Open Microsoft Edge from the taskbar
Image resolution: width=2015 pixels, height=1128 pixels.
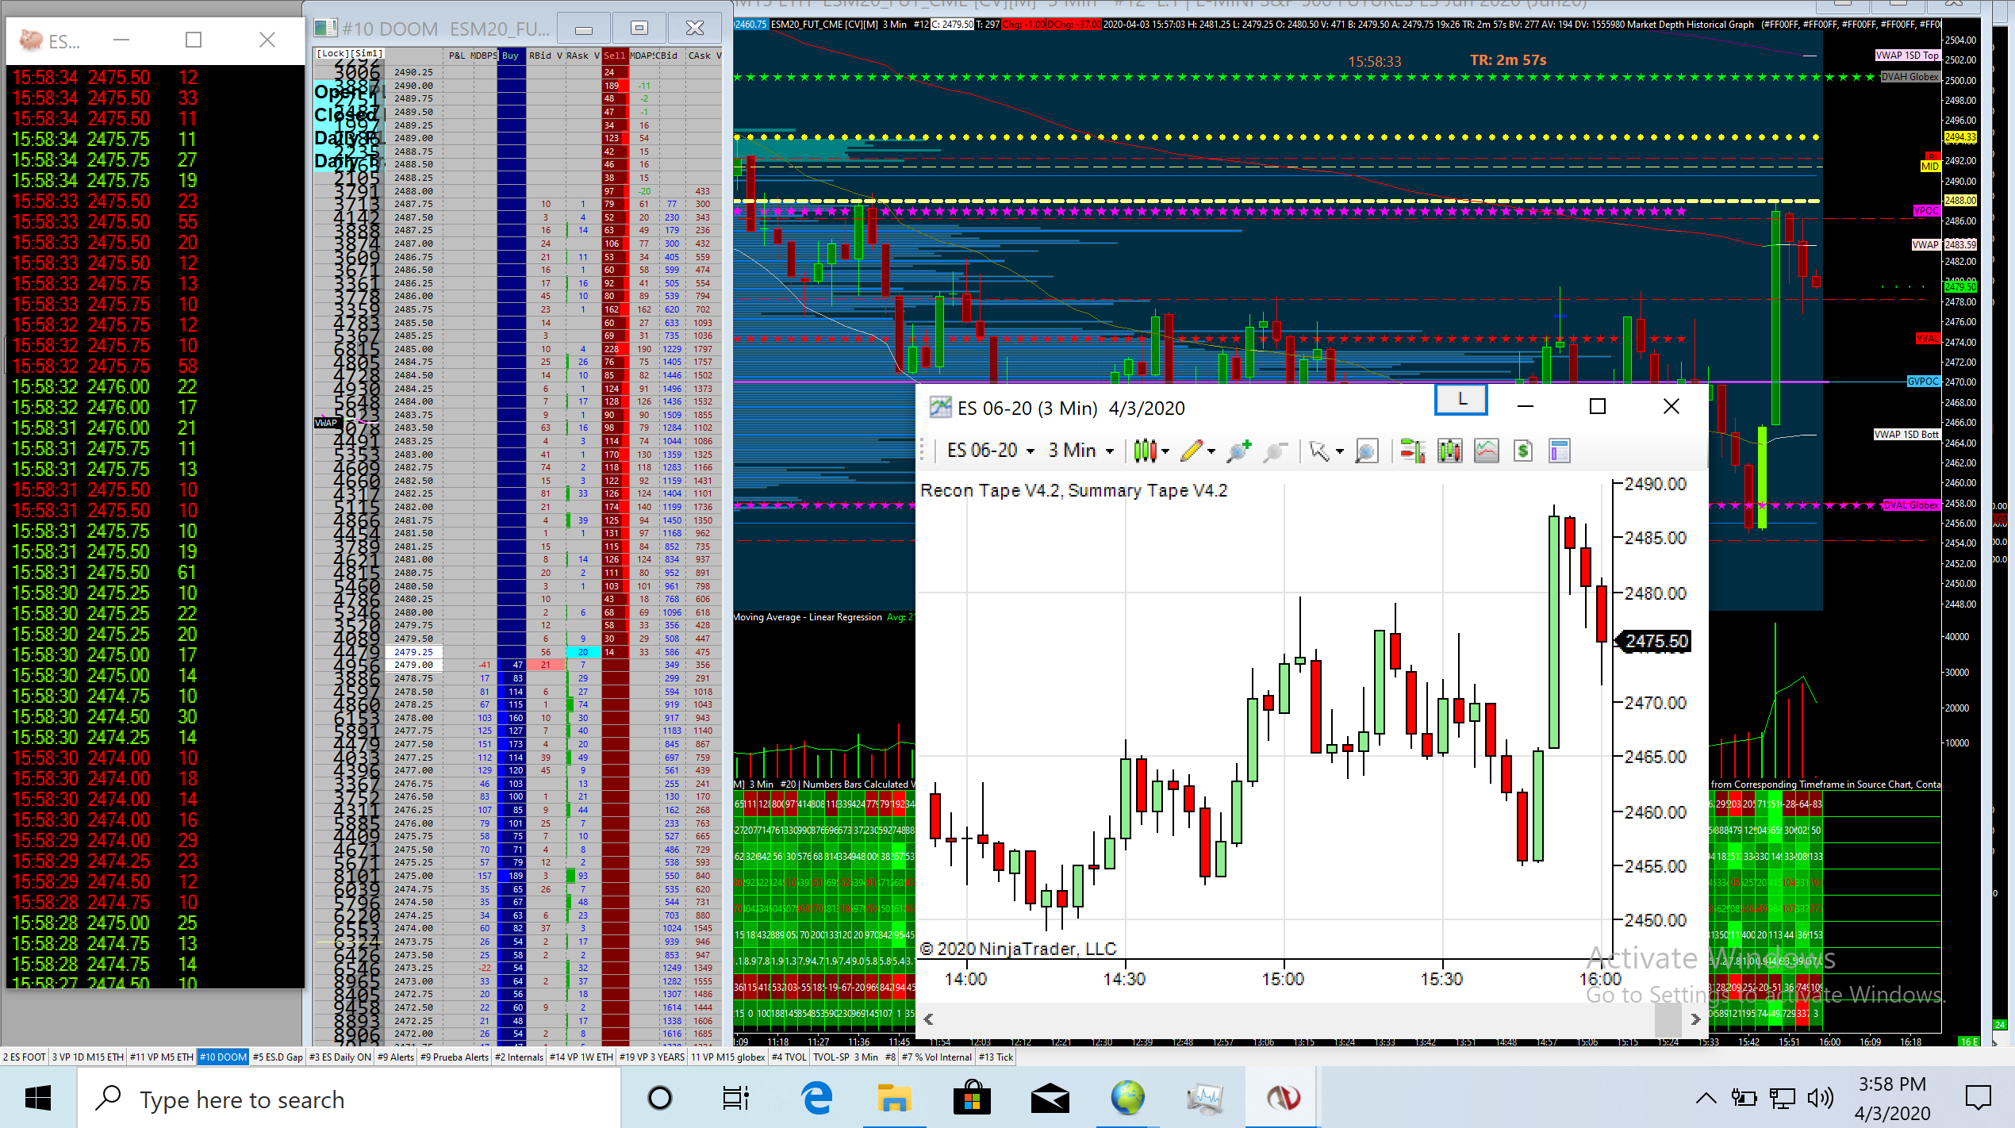tap(816, 1099)
